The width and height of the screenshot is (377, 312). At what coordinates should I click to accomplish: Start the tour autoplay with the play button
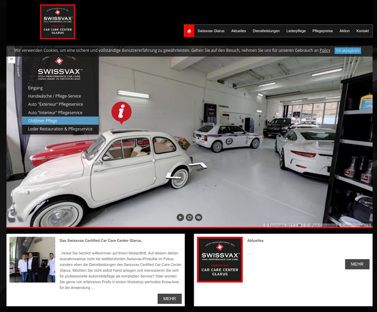pyautogui.click(x=180, y=217)
